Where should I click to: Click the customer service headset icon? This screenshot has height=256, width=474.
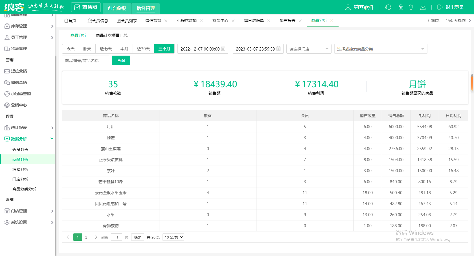388,7
